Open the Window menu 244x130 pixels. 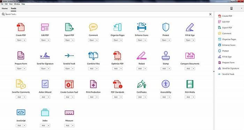pos(17,4)
